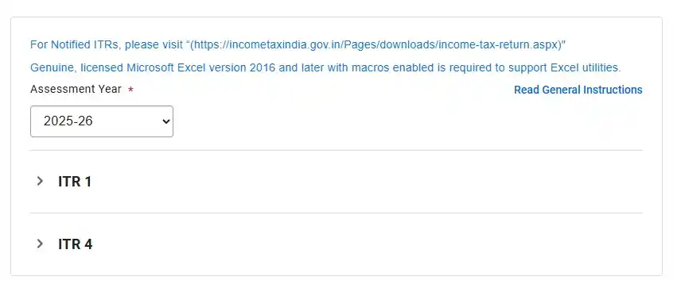The image size is (677, 288).
Task: Click the caret inside the 2025-26 select box
Action: click(x=165, y=121)
